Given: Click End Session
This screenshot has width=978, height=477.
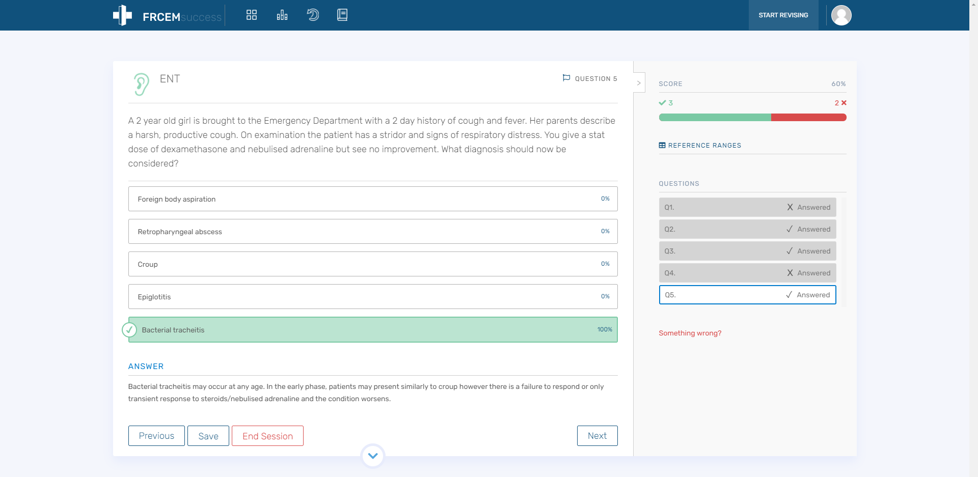Looking at the screenshot, I should [267, 436].
